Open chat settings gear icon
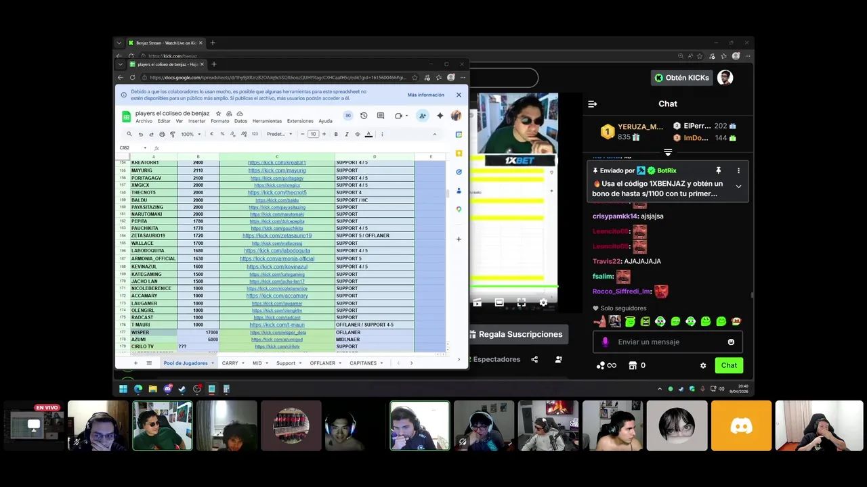The height and width of the screenshot is (487, 867). pyautogui.click(x=703, y=366)
